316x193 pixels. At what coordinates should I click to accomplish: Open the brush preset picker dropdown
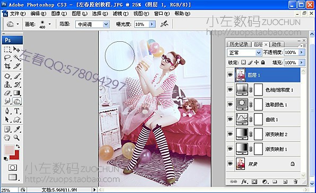pos(50,24)
